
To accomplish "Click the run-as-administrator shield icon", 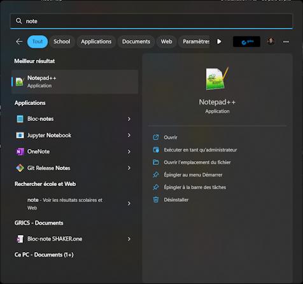I will 156,150.
